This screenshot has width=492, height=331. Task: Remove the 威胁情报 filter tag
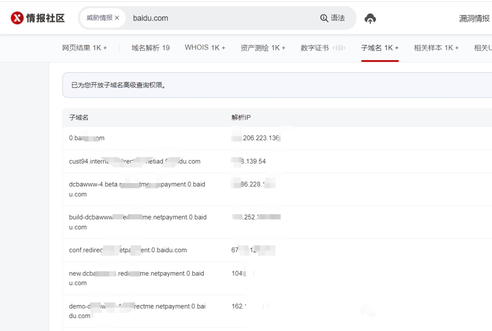click(x=116, y=18)
